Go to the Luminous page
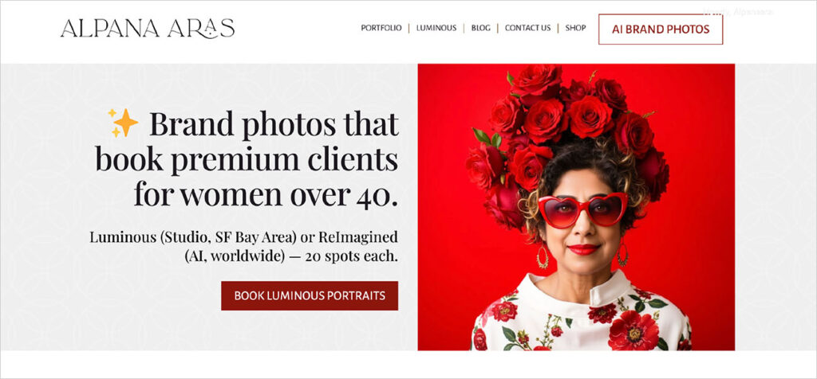Screen dimensions: 817x379 click(436, 28)
